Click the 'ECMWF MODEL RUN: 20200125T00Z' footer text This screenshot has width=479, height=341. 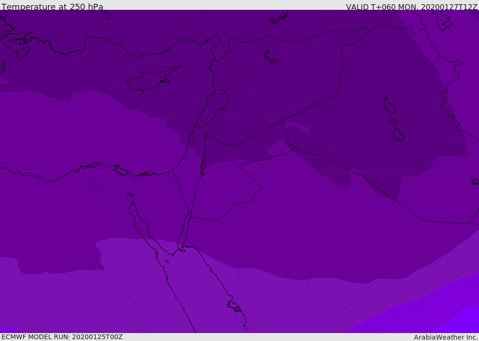click(62, 337)
